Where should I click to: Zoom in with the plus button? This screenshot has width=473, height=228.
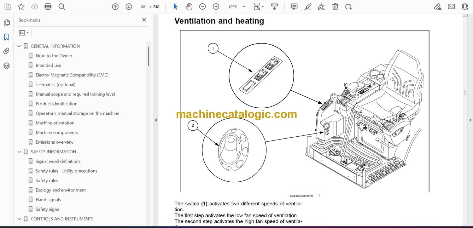point(216,7)
